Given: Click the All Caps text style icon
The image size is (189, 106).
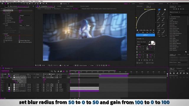Looking at the screenshot, I should tap(144, 60).
